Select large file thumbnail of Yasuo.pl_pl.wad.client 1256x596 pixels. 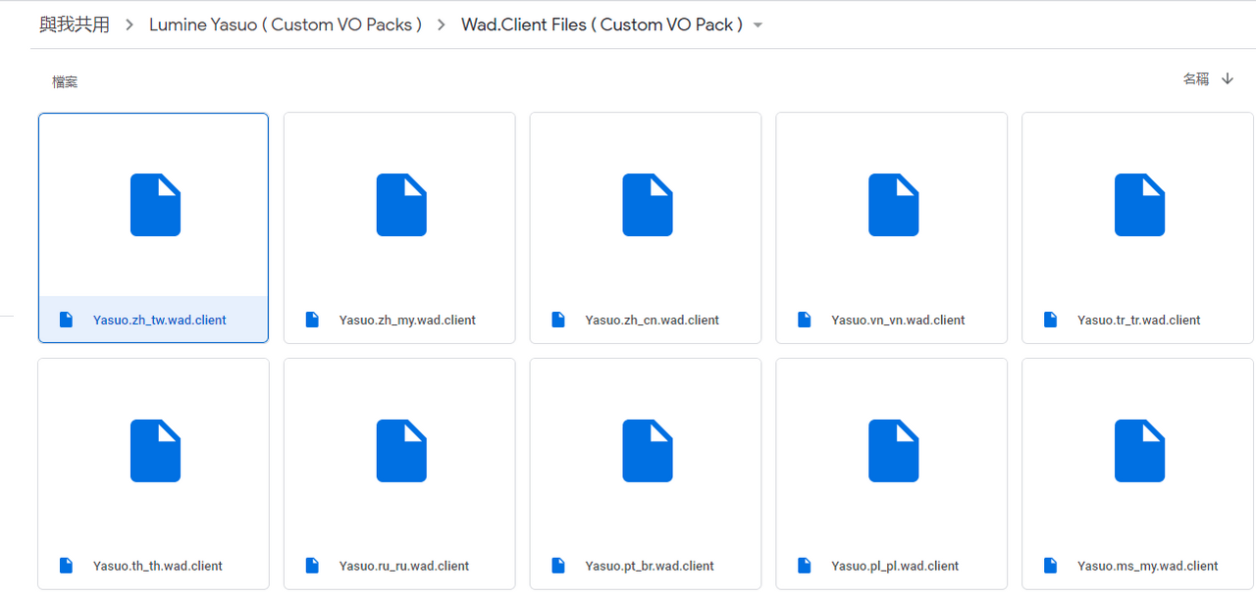pos(893,451)
